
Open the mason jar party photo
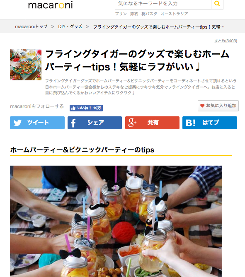pyautogui.click(x=116, y=221)
